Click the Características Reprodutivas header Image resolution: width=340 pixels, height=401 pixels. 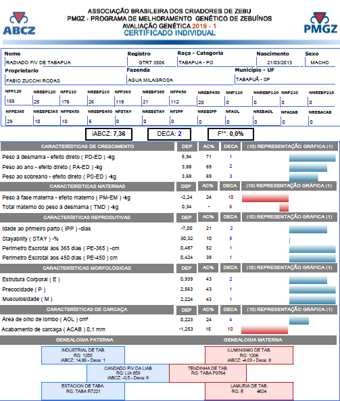[87, 217]
